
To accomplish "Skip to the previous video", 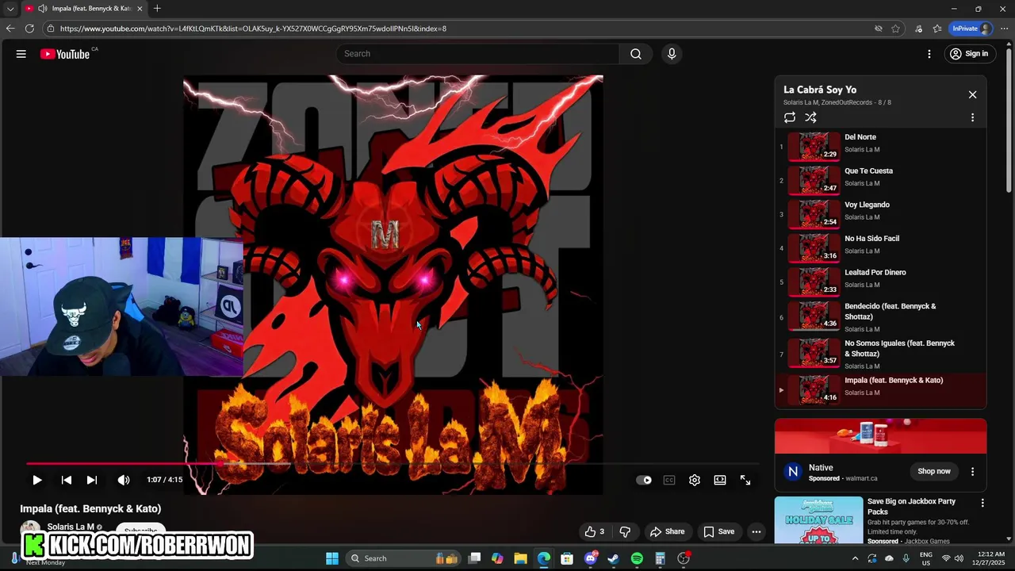I will (x=67, y=480).
